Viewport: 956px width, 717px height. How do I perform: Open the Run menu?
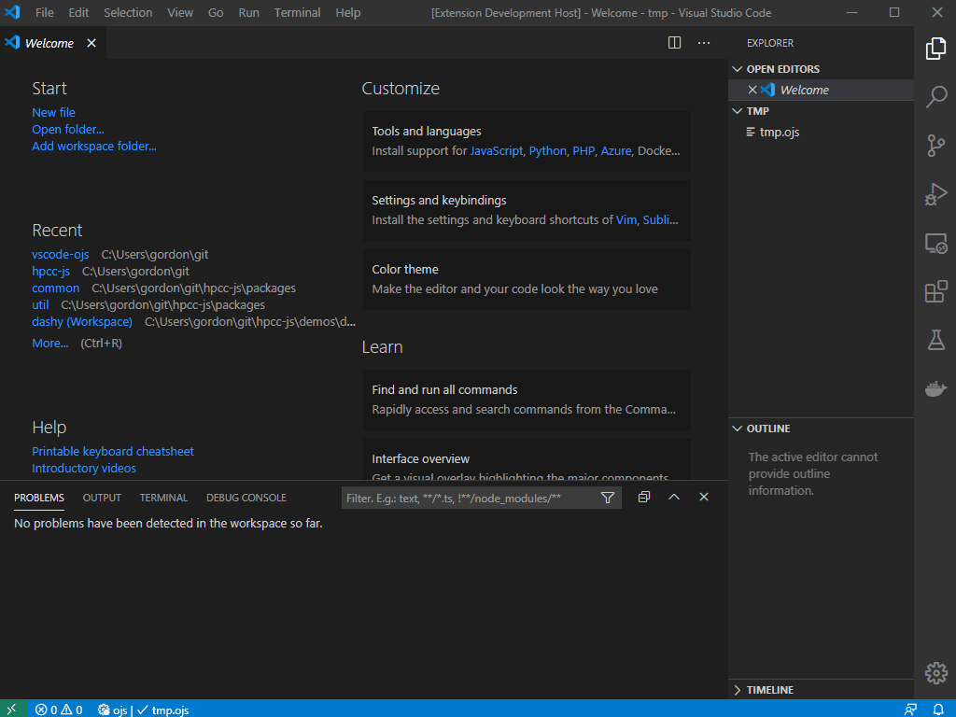(x=248, y=13)
